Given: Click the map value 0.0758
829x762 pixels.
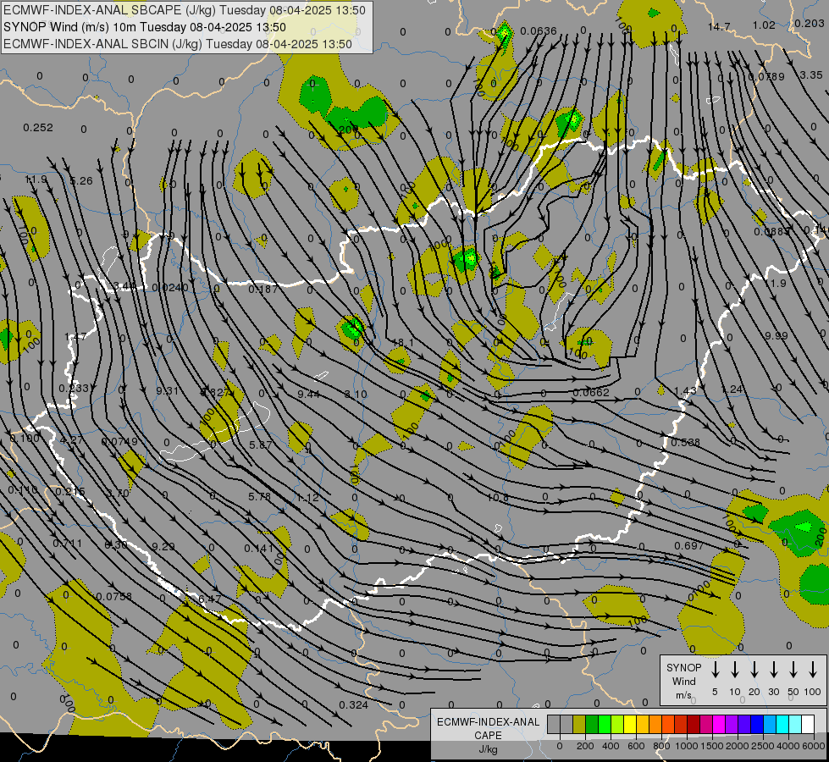Looking at the screenshot, I should [113, 597].
